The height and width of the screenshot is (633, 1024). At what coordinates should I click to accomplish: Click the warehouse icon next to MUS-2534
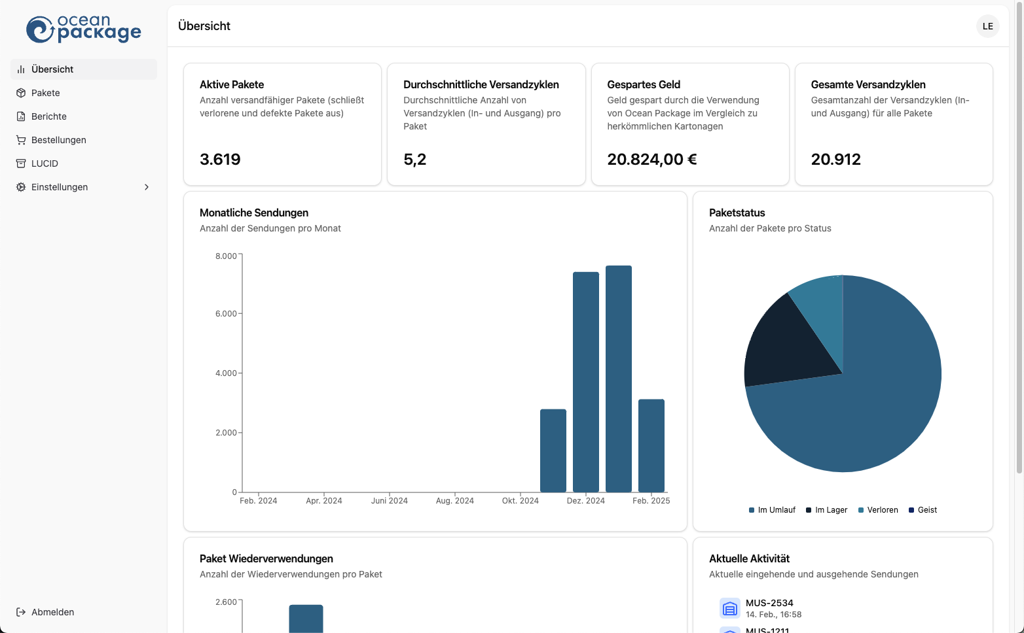tap(729, 609)
